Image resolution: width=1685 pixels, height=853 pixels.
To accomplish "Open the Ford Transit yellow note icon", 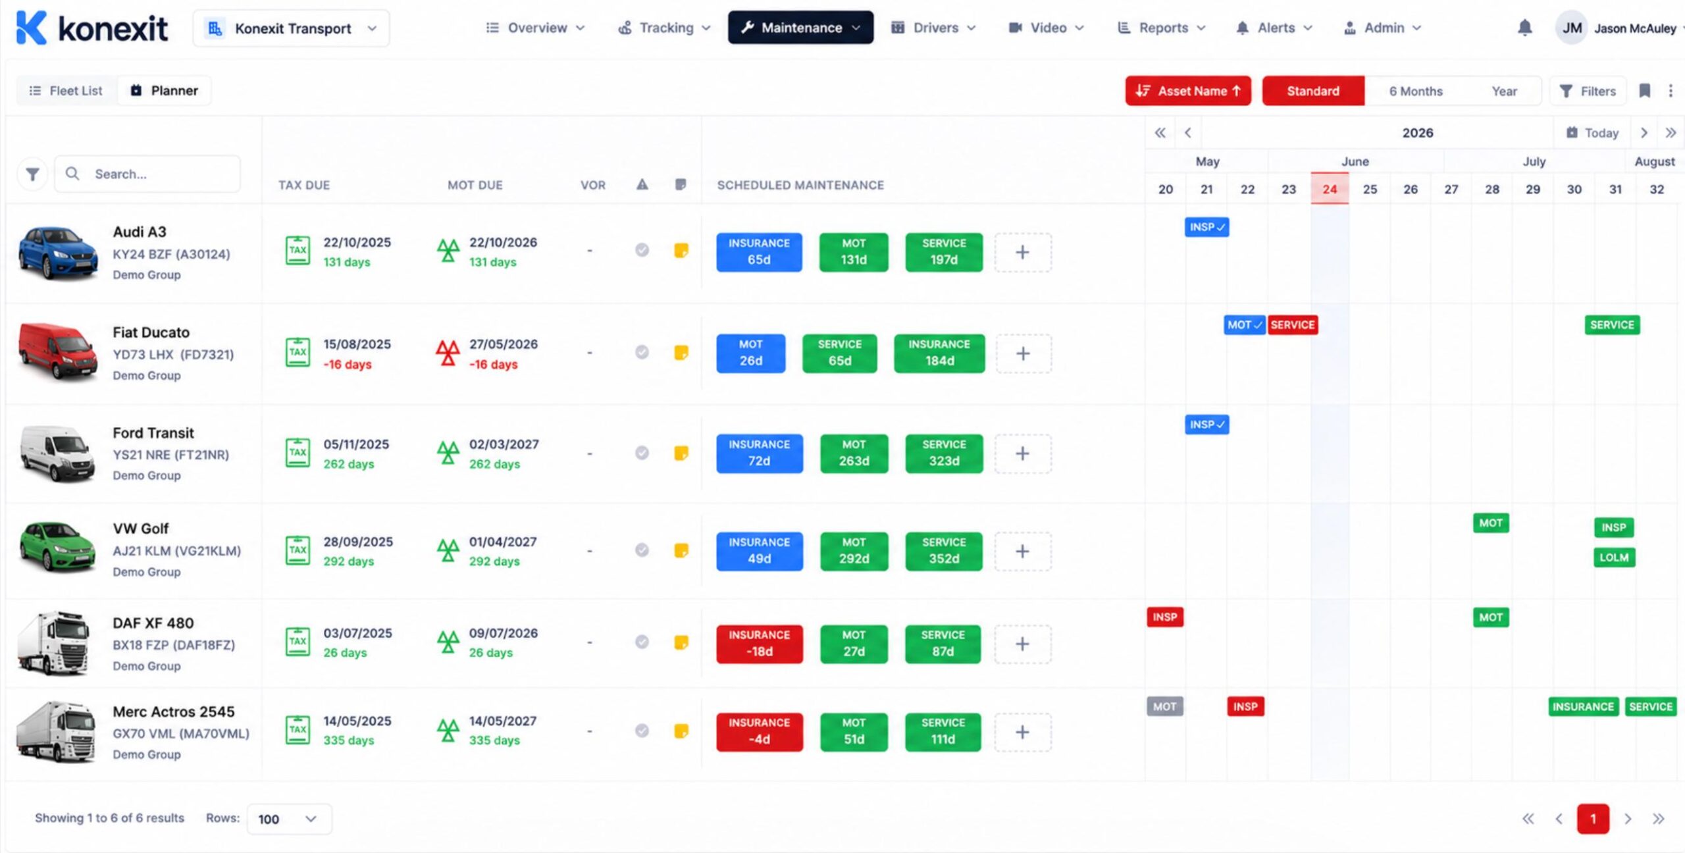I will click(x=681, y=453).
